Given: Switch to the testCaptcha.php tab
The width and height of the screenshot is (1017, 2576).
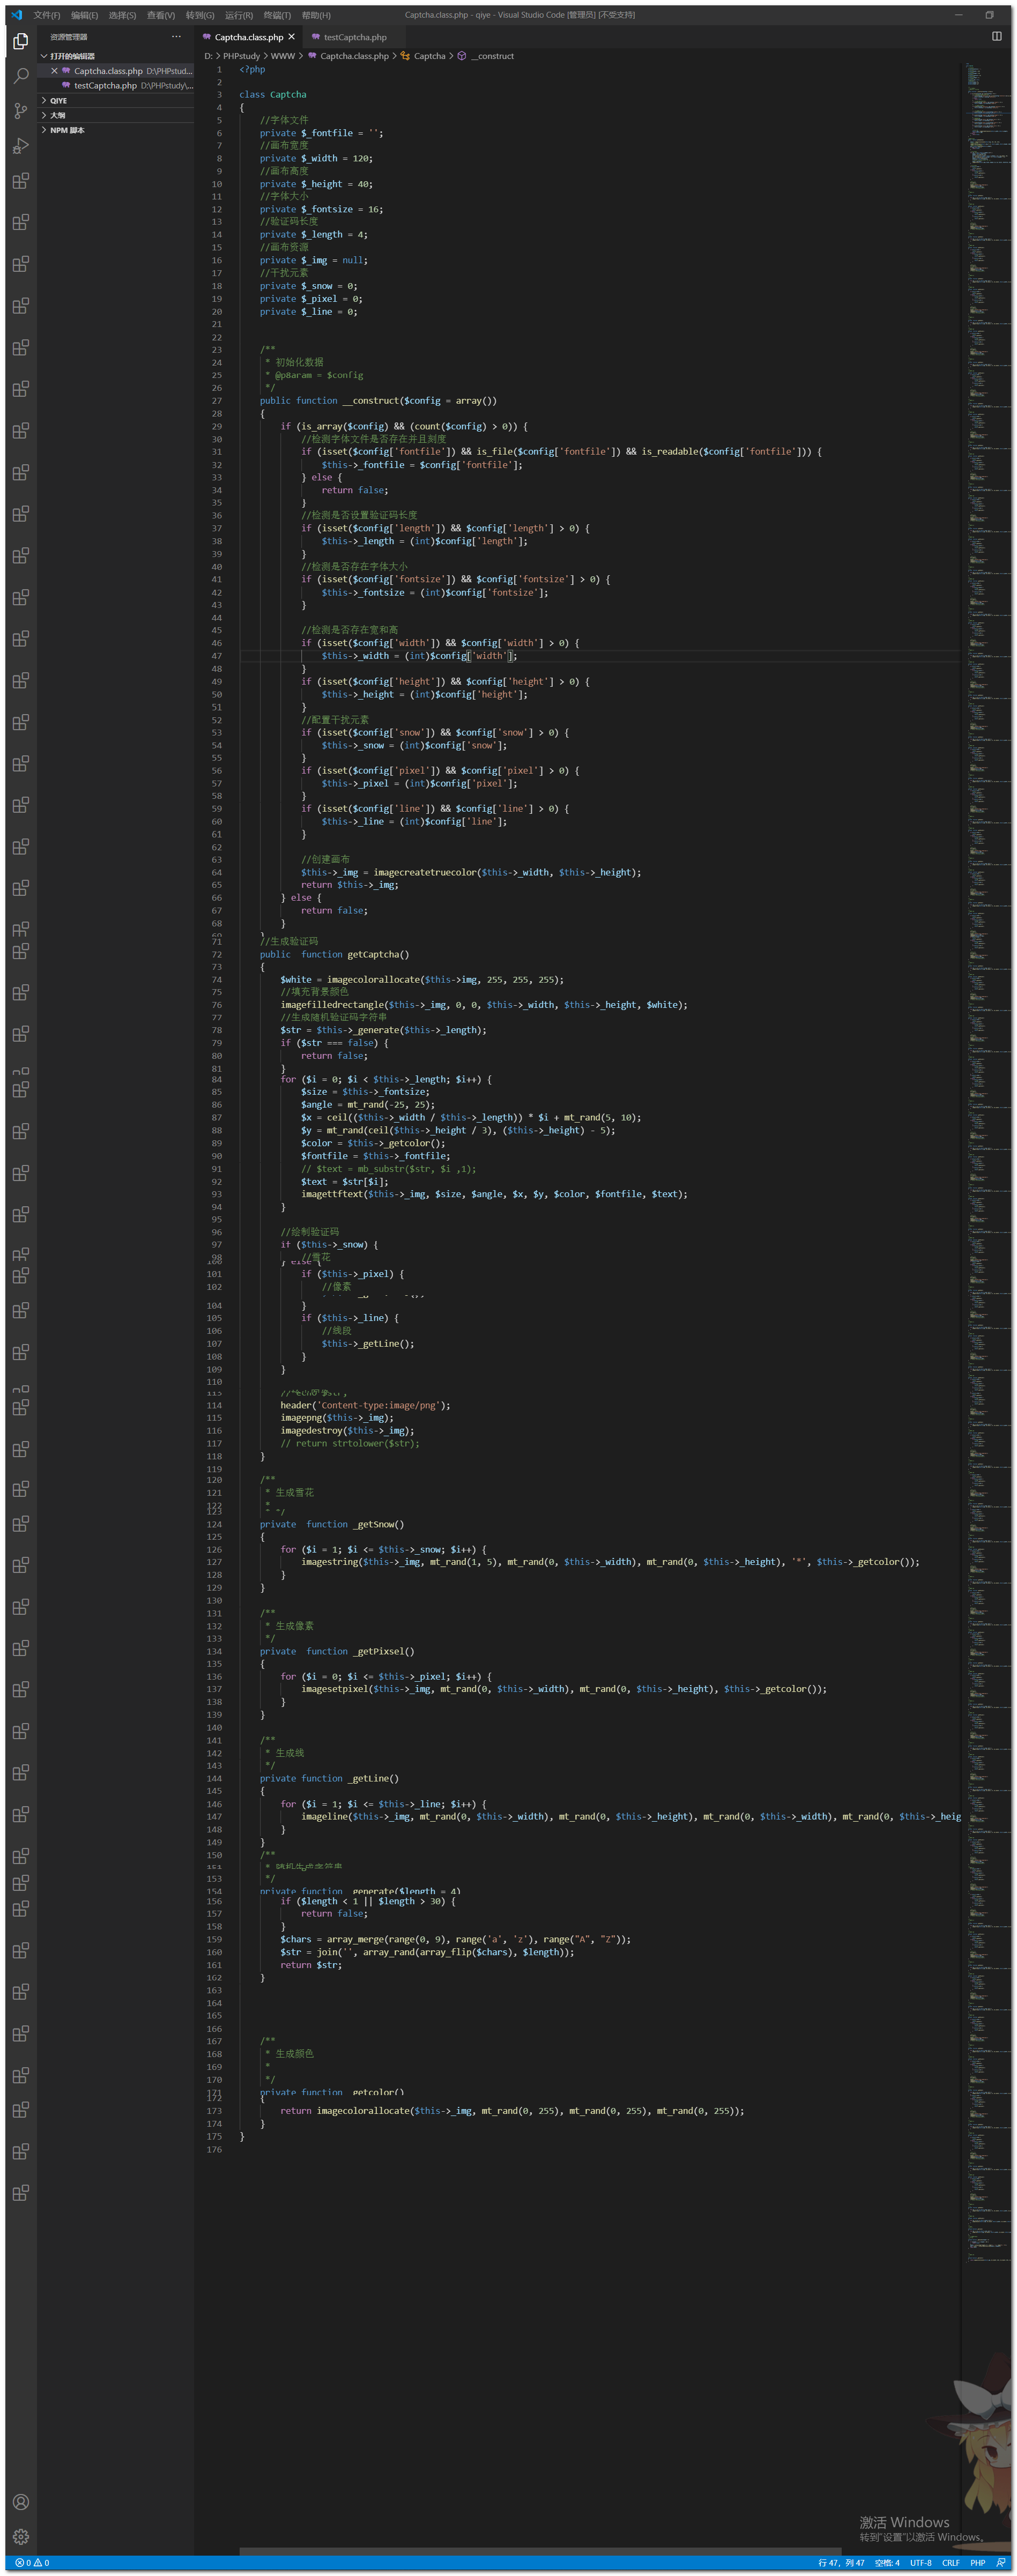Looking at the screenshot, I should (x=355, y=37).
